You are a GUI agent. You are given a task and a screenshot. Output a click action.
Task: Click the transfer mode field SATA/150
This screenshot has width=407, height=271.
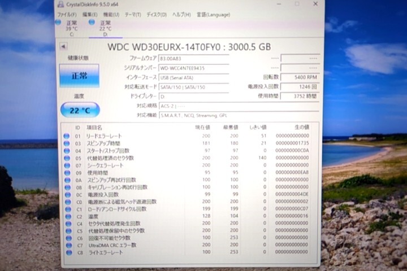click(194, 87)
